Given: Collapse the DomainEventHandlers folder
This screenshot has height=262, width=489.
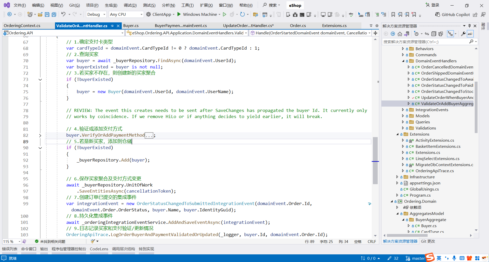Looking at the screenshot, I should (x=403, y=61).
